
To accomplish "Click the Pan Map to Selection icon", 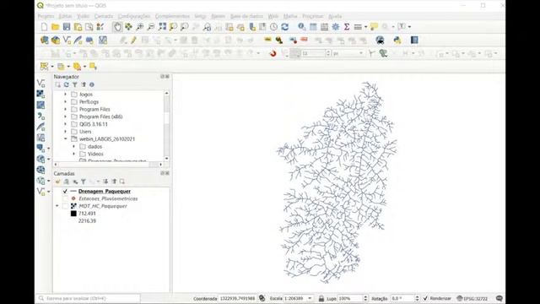I will (x=128, y=27).
